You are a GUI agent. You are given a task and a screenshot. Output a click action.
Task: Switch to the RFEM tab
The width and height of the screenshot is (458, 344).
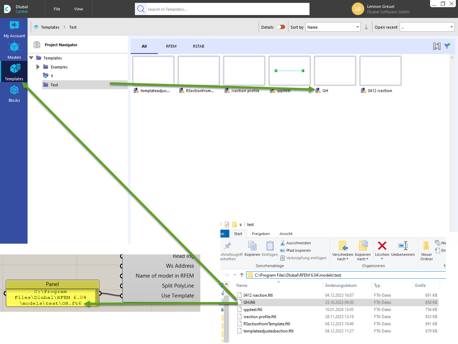171,46
